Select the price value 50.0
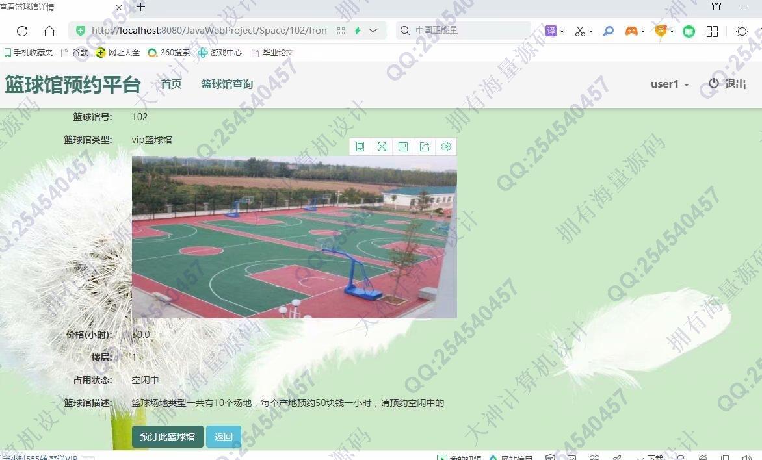Screen dimensions: 762x460 click(141, 334)
